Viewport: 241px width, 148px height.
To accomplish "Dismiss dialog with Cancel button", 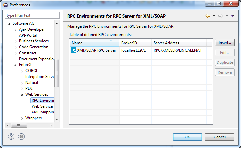I will (220, 137).
